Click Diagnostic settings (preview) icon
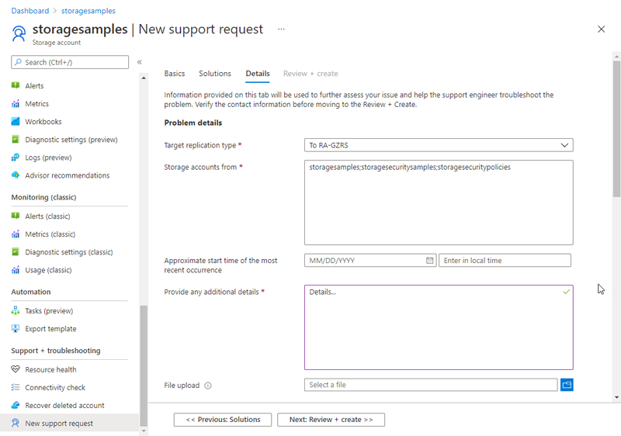Image resolution: width=621 pixels, height=436 pixels. tap(16, 140)
